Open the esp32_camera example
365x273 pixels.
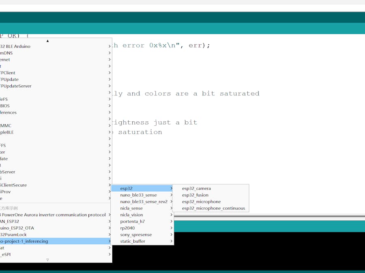pyautogui.click(x=196, y=188)
